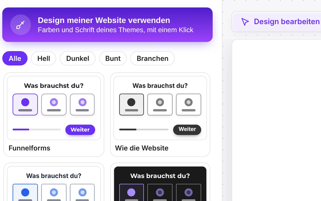Select the blue design card preview
The height and width of the screenshot is (201, 321).
54,183
